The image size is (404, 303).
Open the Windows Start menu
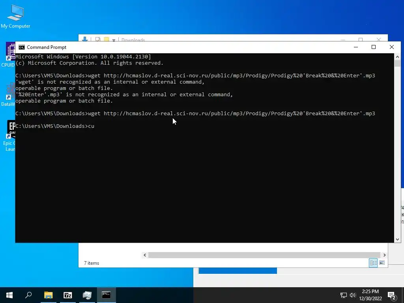9,295
